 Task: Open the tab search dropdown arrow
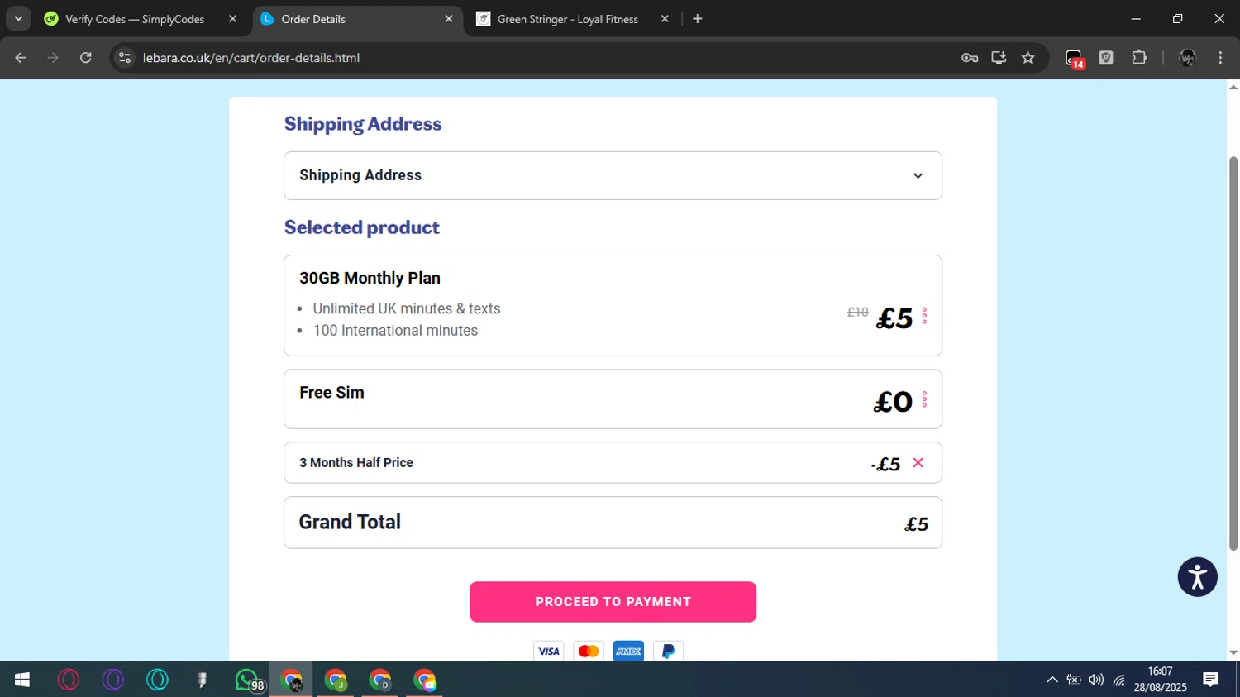[x=18, y=19]
